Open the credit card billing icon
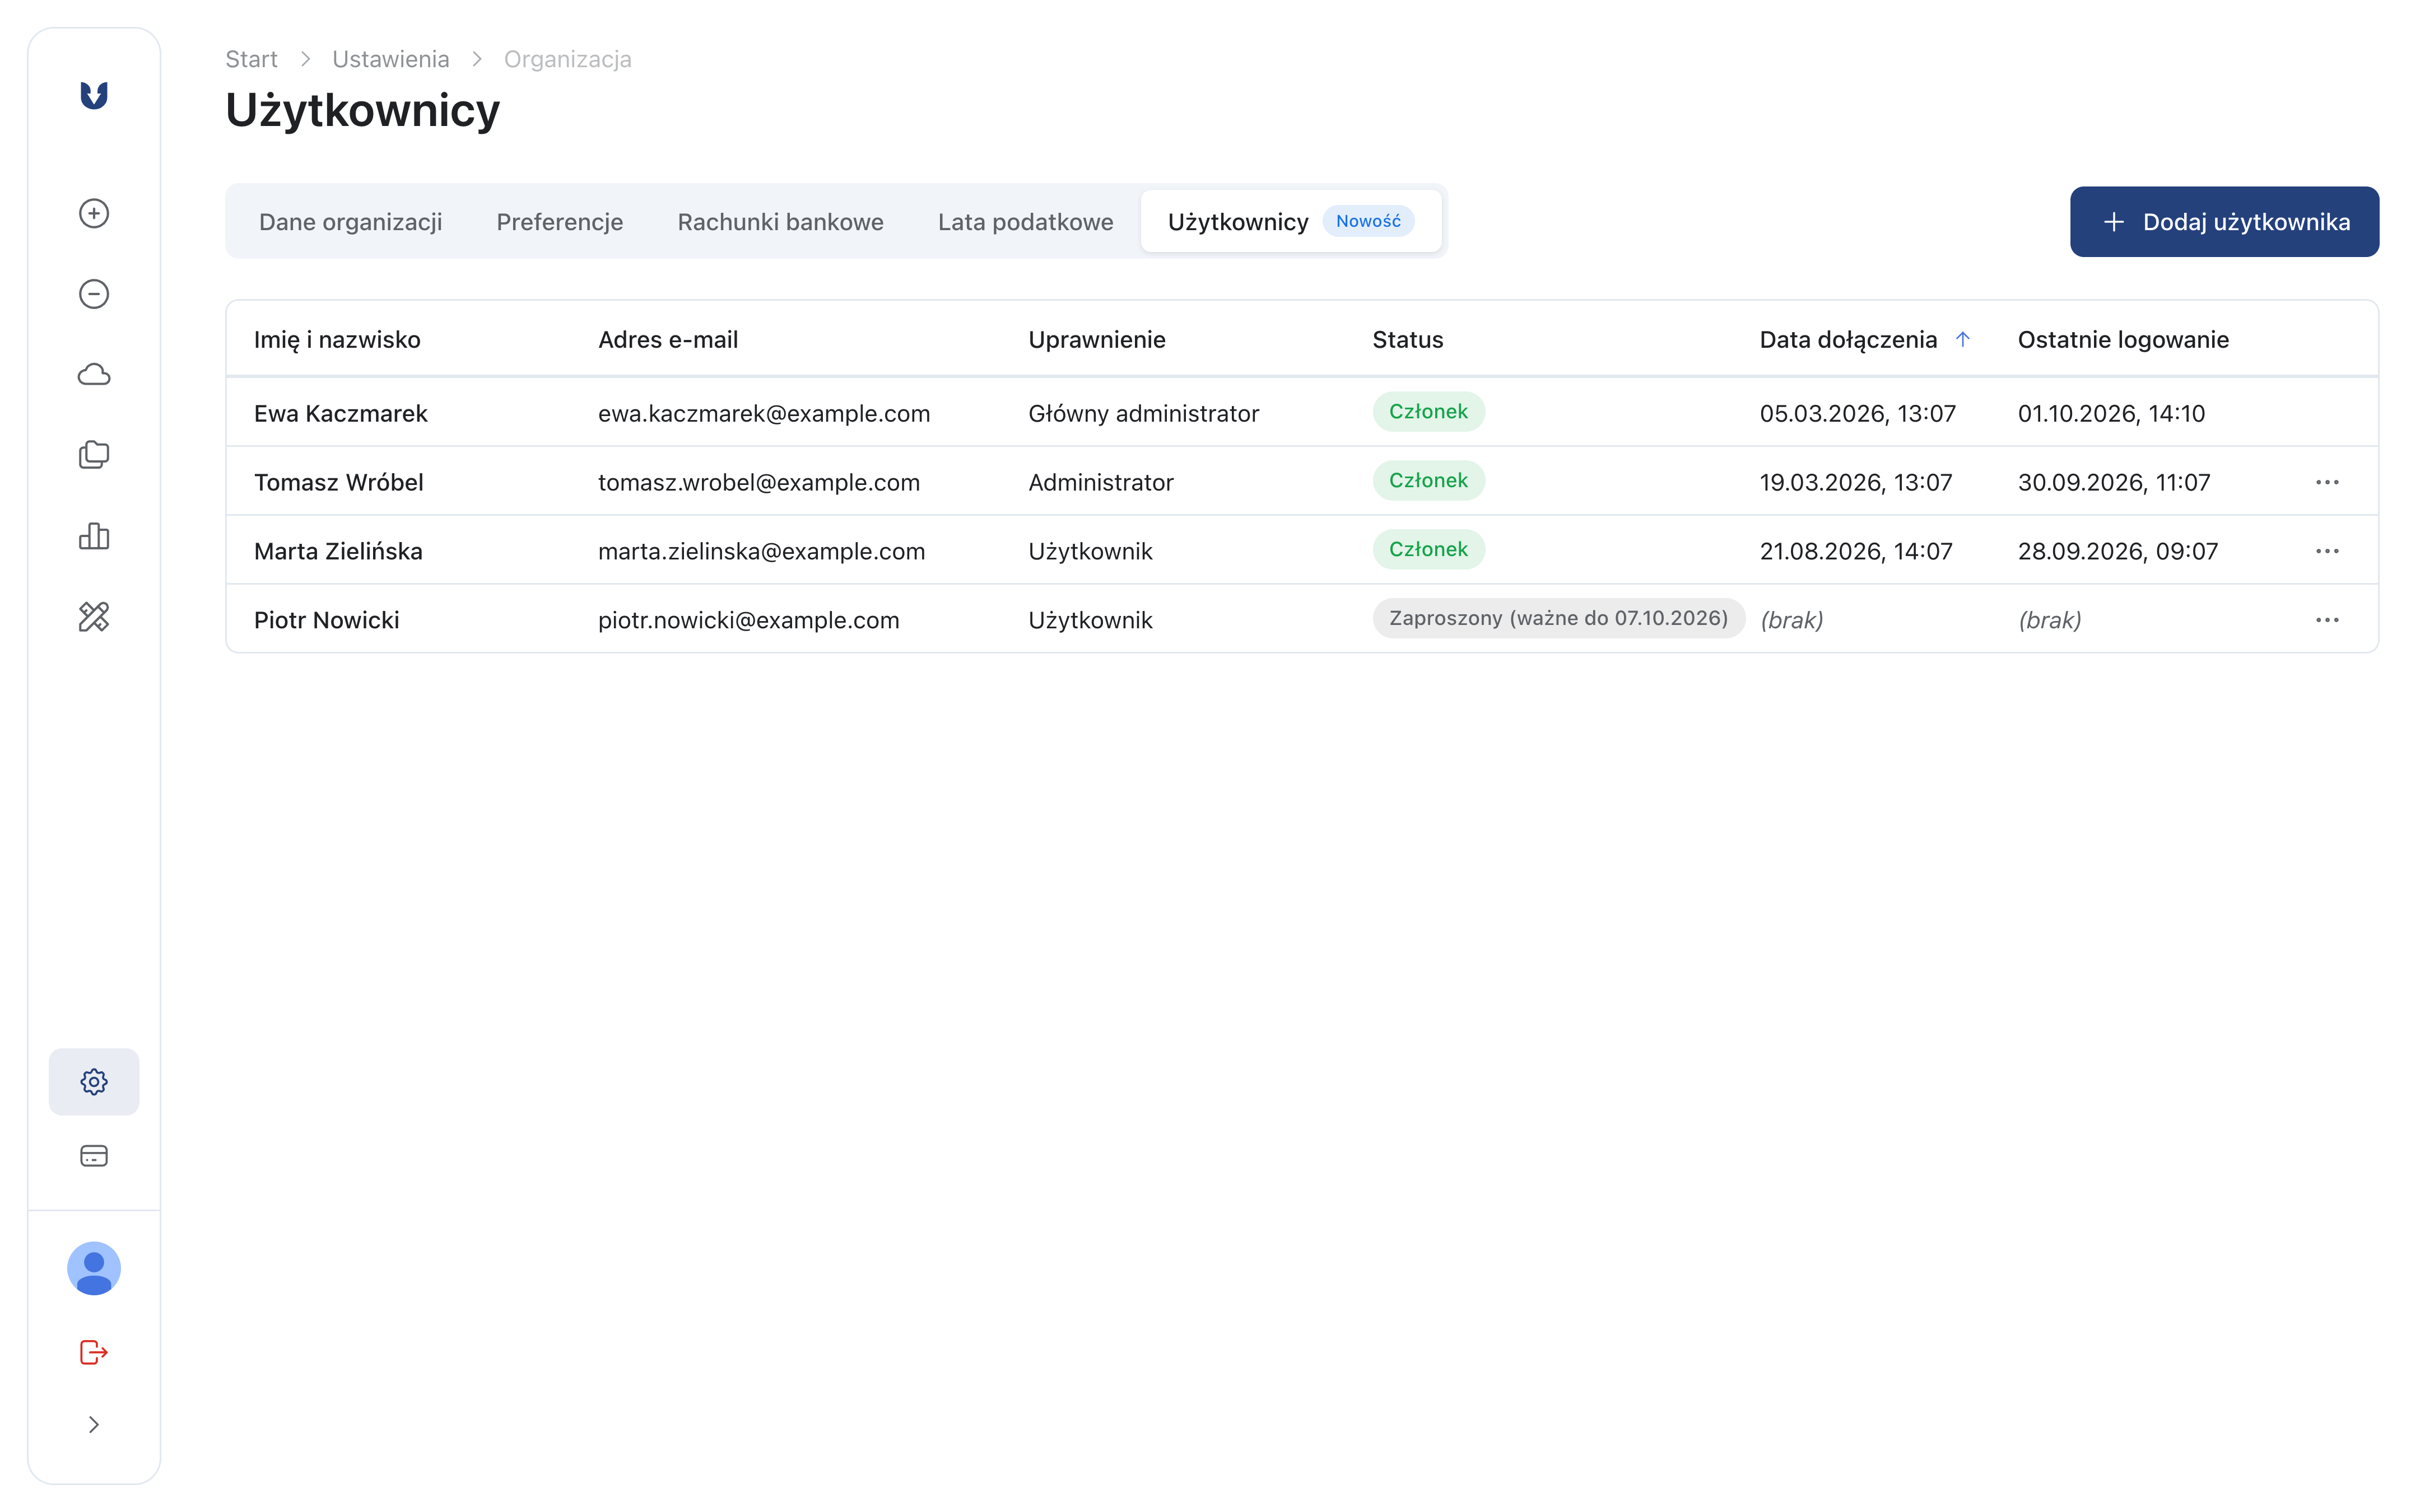Image resolution: width=2420 pixels, height=1512 pixels. point(94,1156)
